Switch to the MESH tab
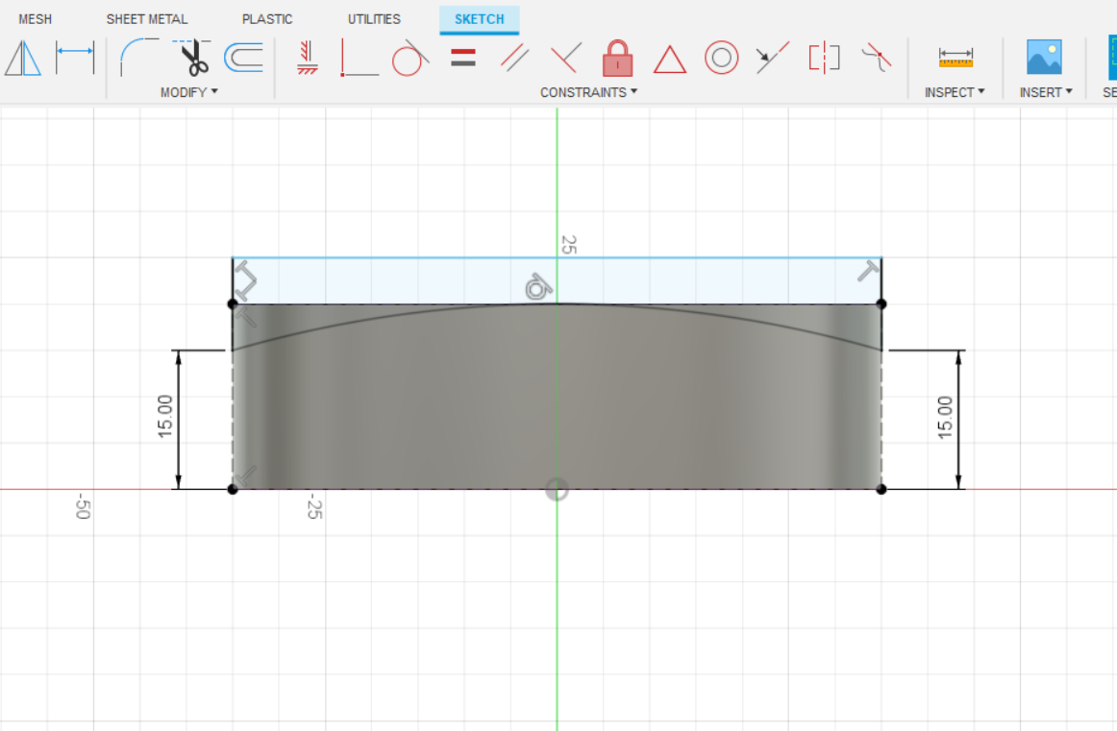 (x=35, y=19)
